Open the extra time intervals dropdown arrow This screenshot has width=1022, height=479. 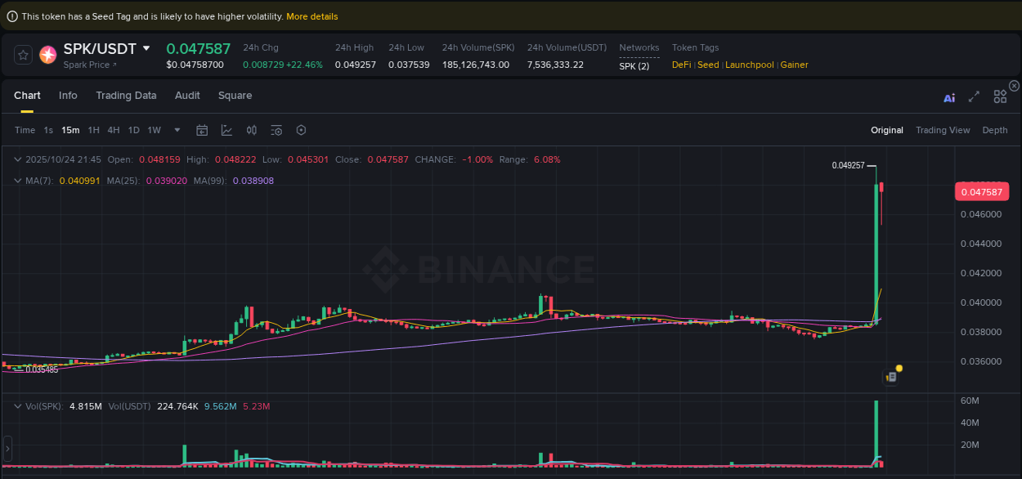[x=177, y=129]
